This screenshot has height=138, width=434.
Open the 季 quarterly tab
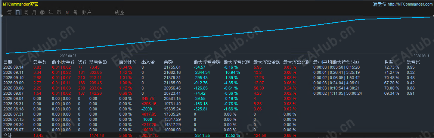pyautogui.click(x=42, y=12)
